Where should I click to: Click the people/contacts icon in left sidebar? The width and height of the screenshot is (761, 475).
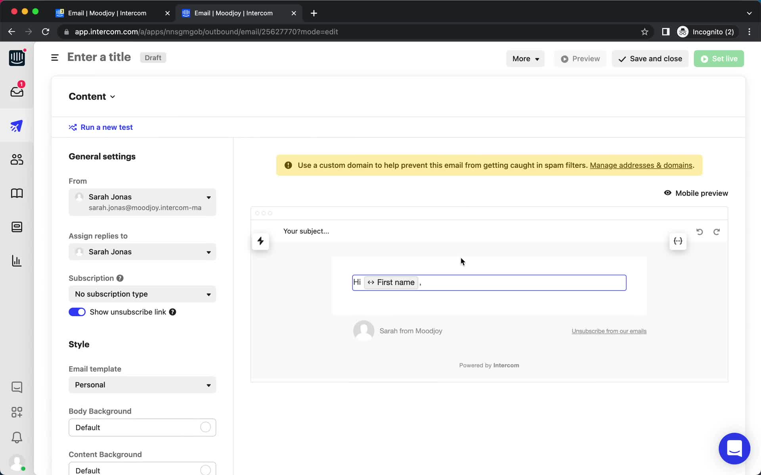click(x=16, y=159)
